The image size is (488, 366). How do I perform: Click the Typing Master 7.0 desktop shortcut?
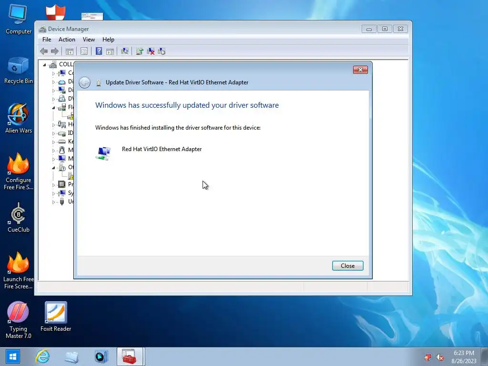pyautogui.click(x=19, y=320)
